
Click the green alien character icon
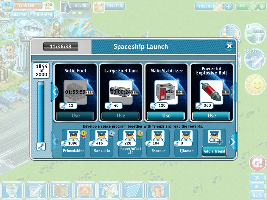coord(10,31)
